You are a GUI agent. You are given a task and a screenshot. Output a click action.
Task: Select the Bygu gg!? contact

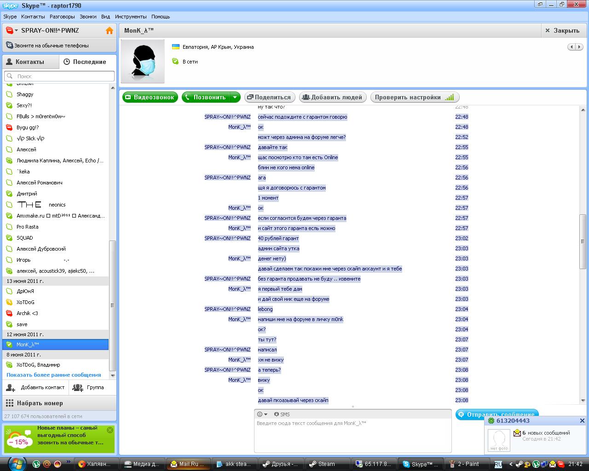tap(56, 127)
